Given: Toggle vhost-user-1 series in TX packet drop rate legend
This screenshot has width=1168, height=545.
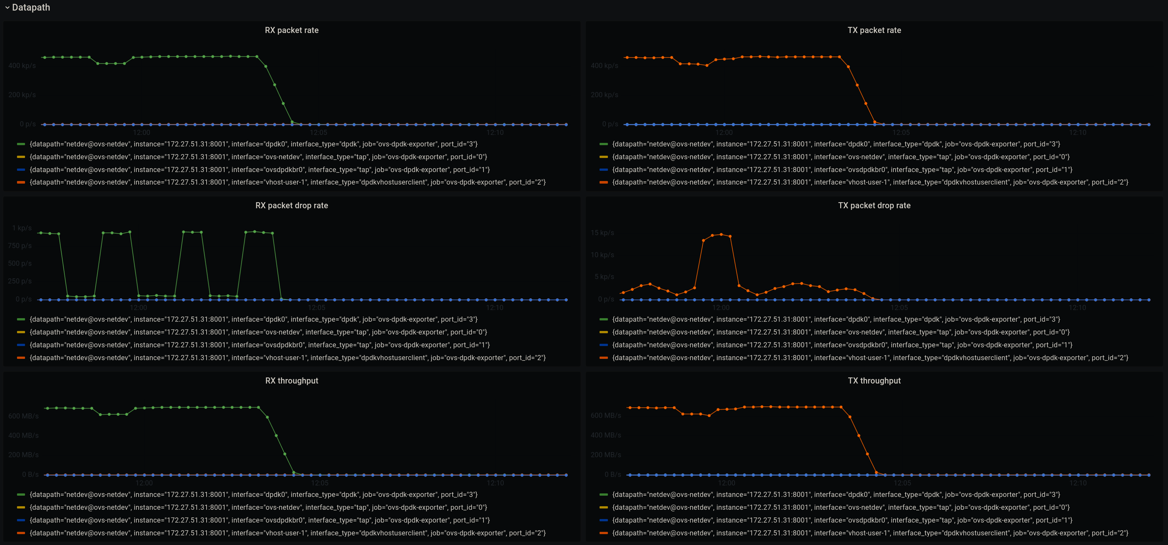Looking at the screenshot, I should click(x=870, y=358).
